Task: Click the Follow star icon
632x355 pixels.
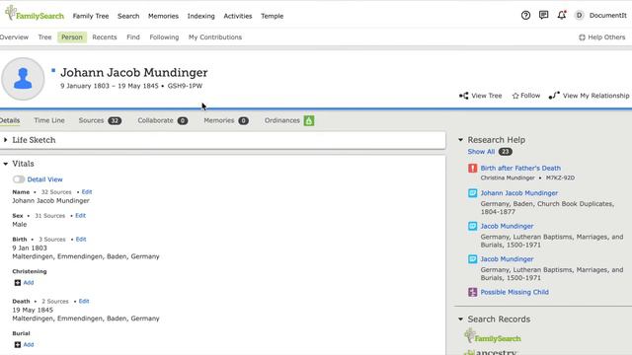Action: click(515, 96)
